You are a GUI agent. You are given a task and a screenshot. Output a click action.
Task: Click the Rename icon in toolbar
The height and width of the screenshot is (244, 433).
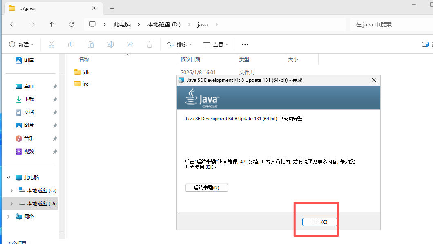[x=110, y=44]
